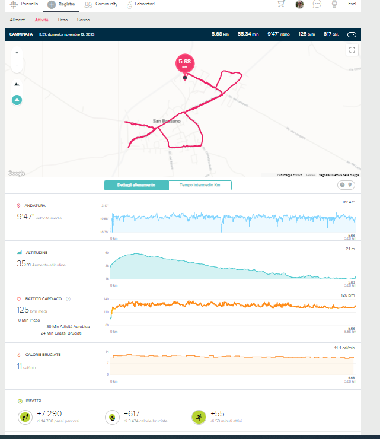Screen dimensions: 380x439
Task: Click the Calorie Bruciate flame icon
Action: click(19, 355)
